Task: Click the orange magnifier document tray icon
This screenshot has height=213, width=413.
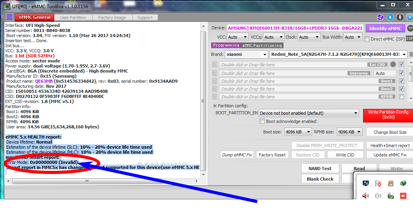Action: click(390, 183)
